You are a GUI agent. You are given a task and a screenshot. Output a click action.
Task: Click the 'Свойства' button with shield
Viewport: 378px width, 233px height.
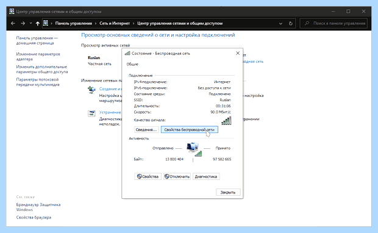click(x=148, y=176)
